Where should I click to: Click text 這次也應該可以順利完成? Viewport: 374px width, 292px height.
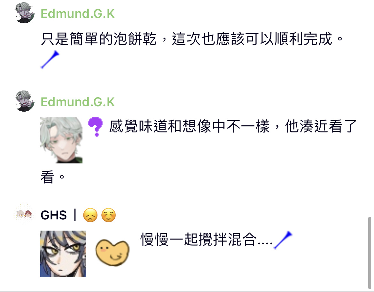(252, 39)
